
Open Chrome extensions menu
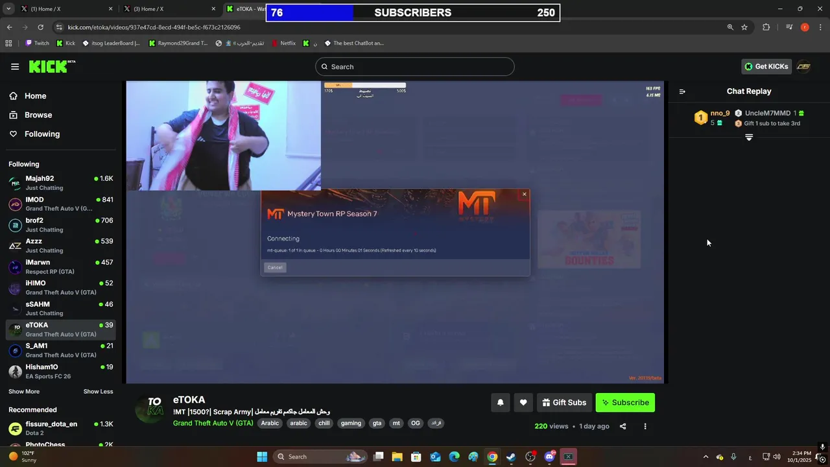click(766, 27)
